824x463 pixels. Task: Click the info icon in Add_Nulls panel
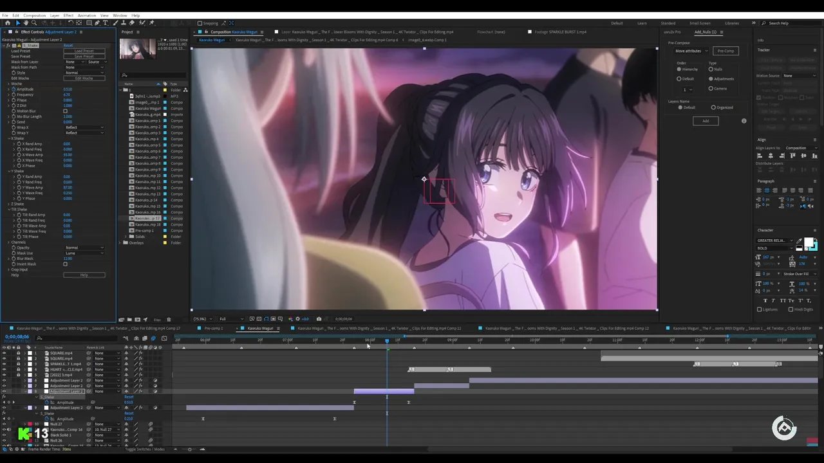pos(744,121)
